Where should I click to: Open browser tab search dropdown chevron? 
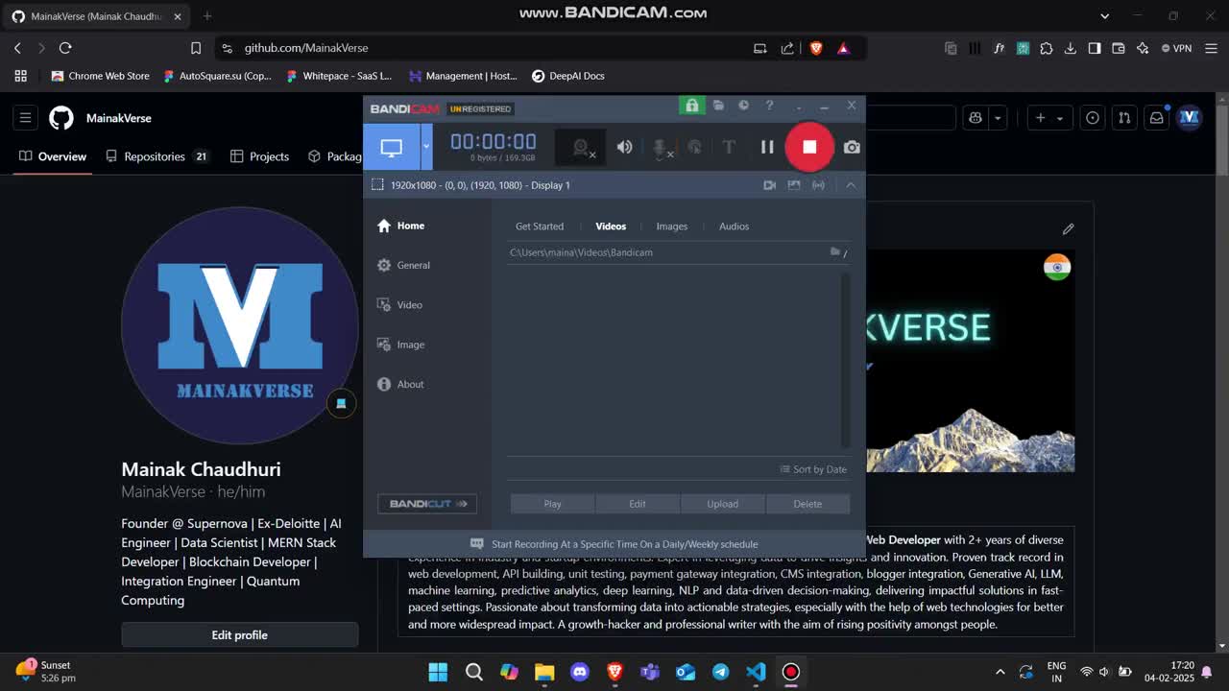point(1104,16)
